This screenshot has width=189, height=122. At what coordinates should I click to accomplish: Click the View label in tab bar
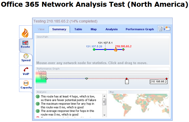[x=41, y=29]
